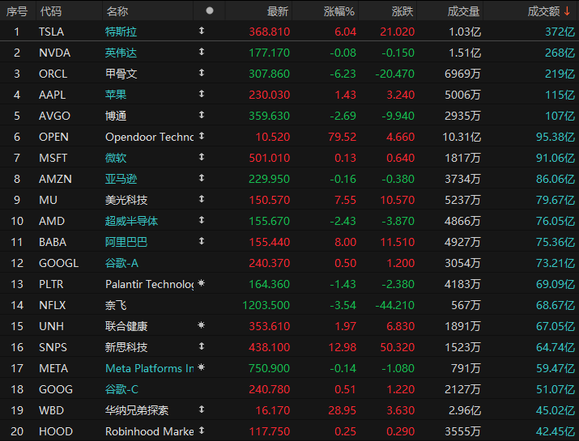Click the GOOGL ticker code

(59, 263)
